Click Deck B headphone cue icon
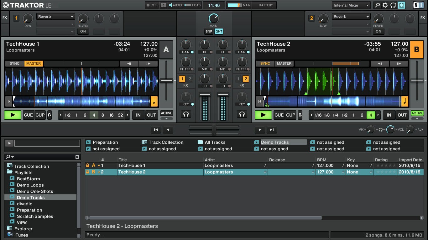Viewport: 428px width, 240px height. [x=242, y=115]
